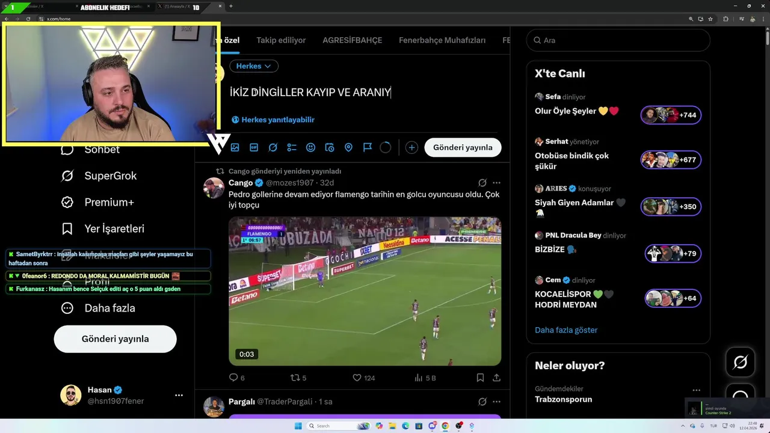Change reply setting 'Herkes yanıtlayabilir'
The height and width of the screenshot is (433, 770).
coord(273,120)
